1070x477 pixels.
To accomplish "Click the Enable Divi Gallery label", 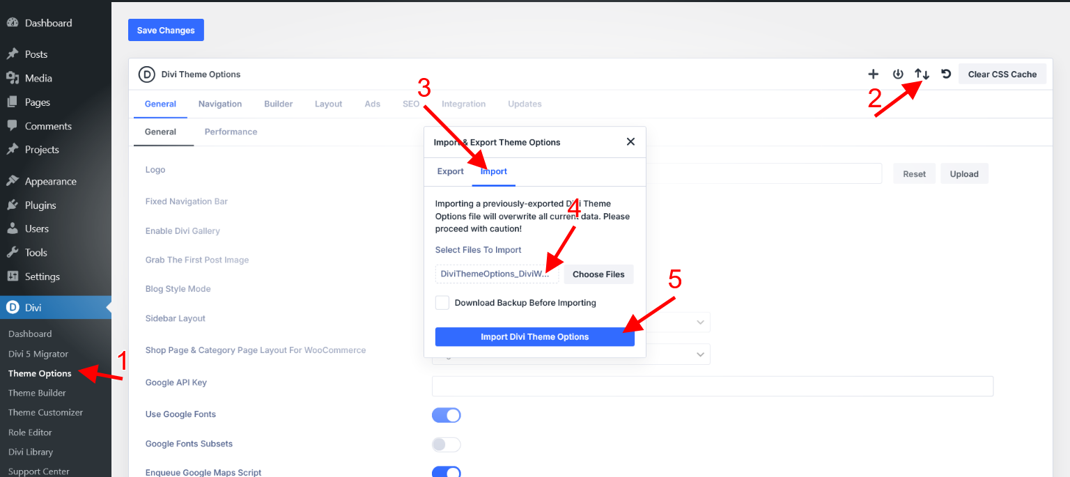I will coord(183,230).
